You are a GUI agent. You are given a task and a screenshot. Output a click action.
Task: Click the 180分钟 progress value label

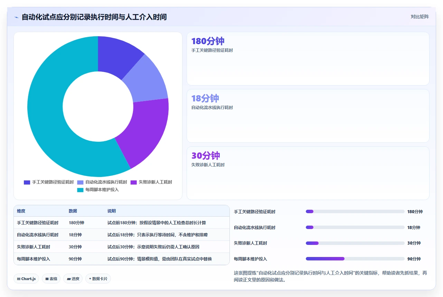click(x=415, y=212)
